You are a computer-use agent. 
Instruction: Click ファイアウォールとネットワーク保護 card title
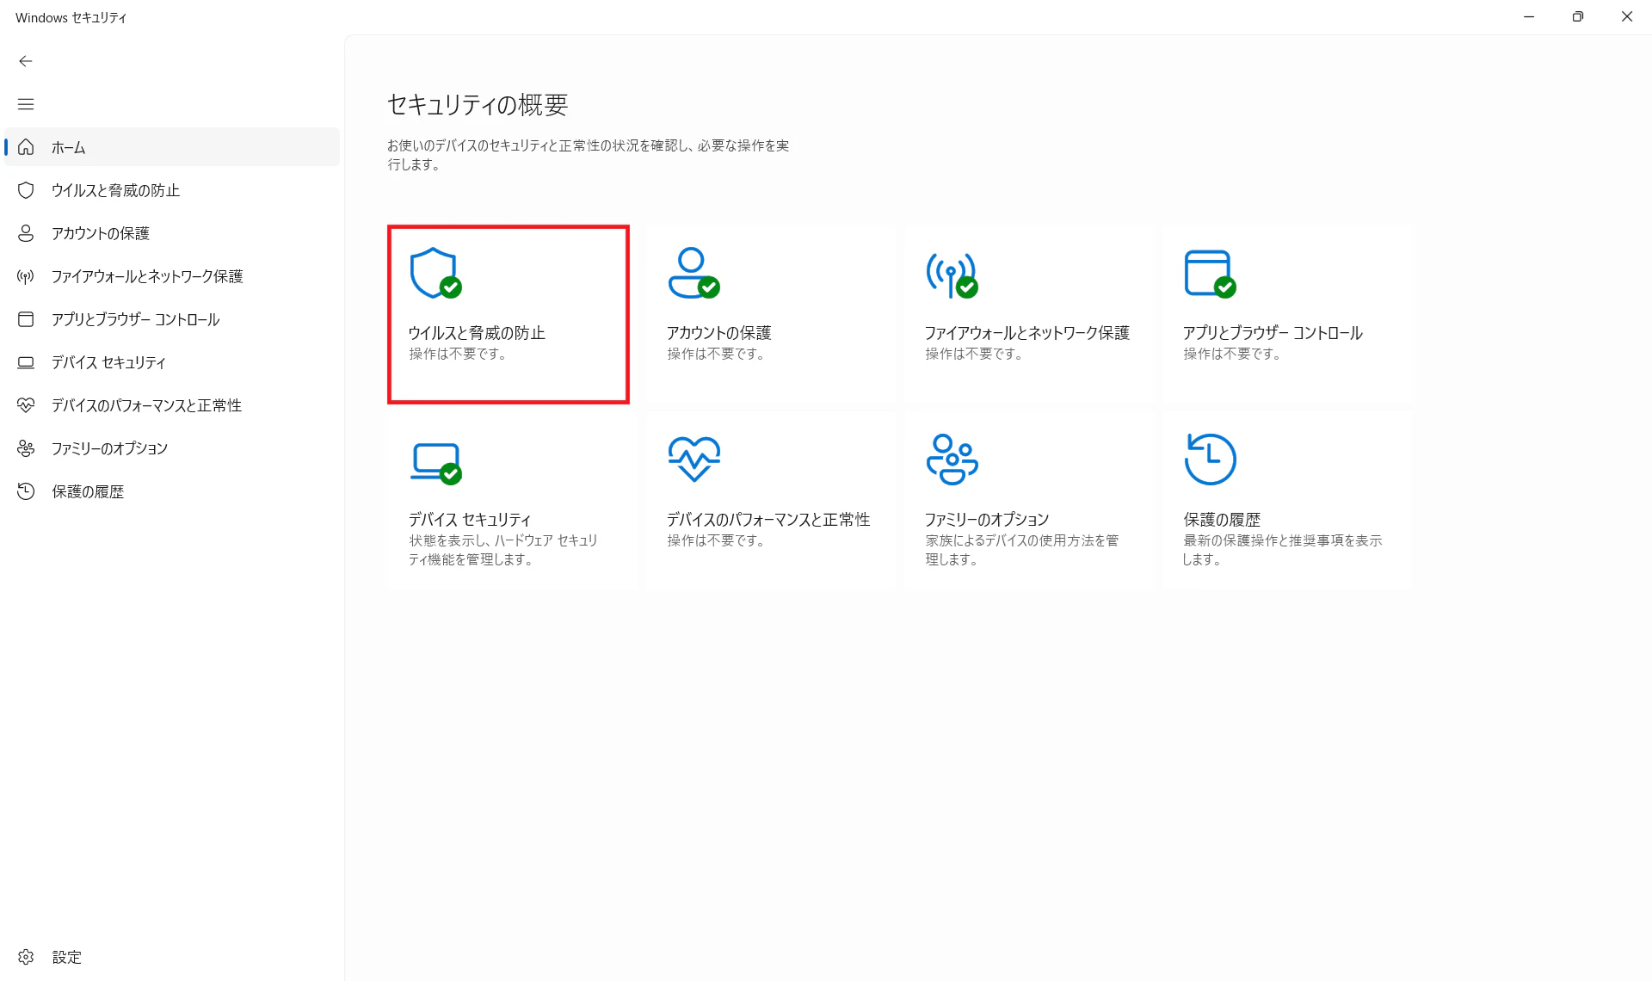1026,333
